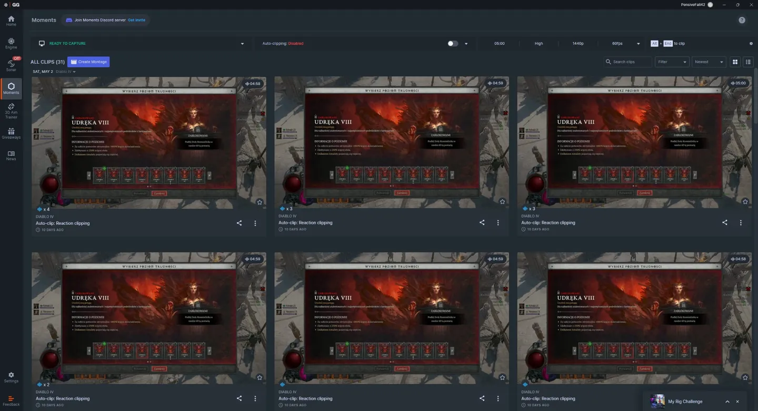Open the Newest sort dropdown
The height and width of the screenshot is (411, 758).
tap(709, 62)
